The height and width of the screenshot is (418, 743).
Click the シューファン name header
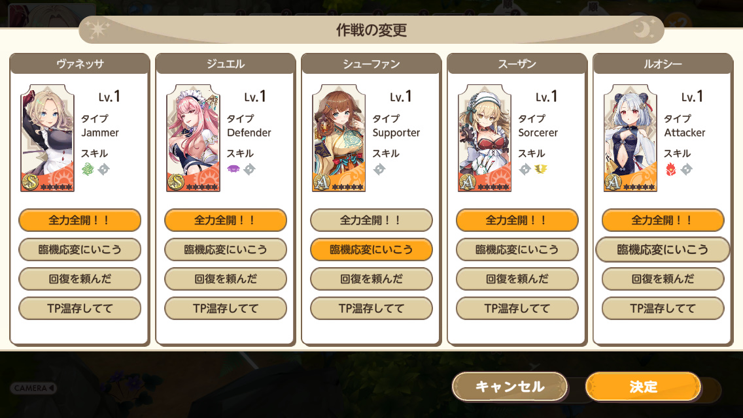tap(371, 64)
